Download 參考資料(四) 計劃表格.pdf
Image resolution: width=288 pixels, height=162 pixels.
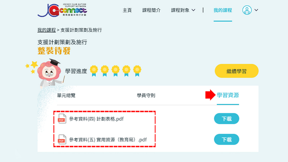tap(226, 119)
